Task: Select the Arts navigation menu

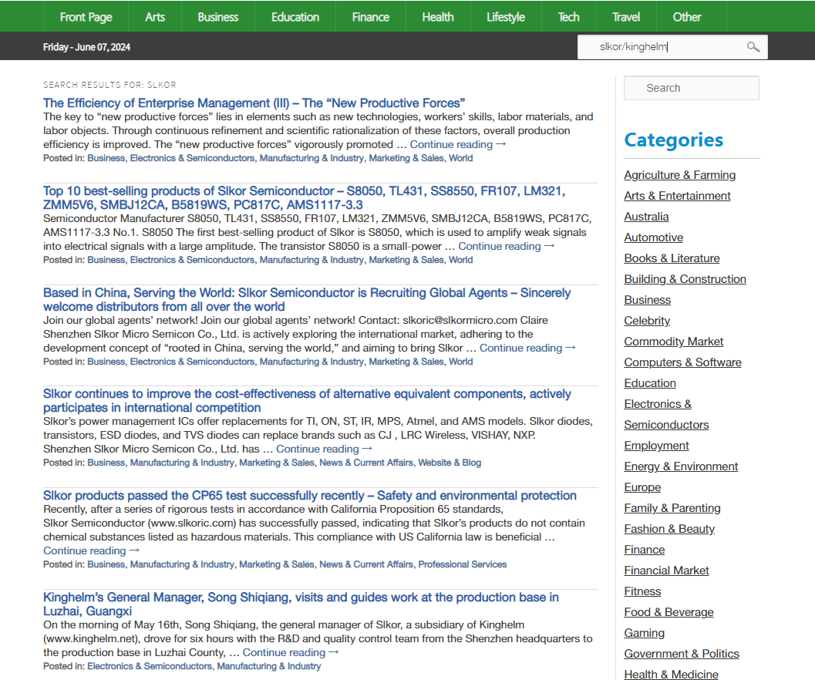Action: coord(155,16)
